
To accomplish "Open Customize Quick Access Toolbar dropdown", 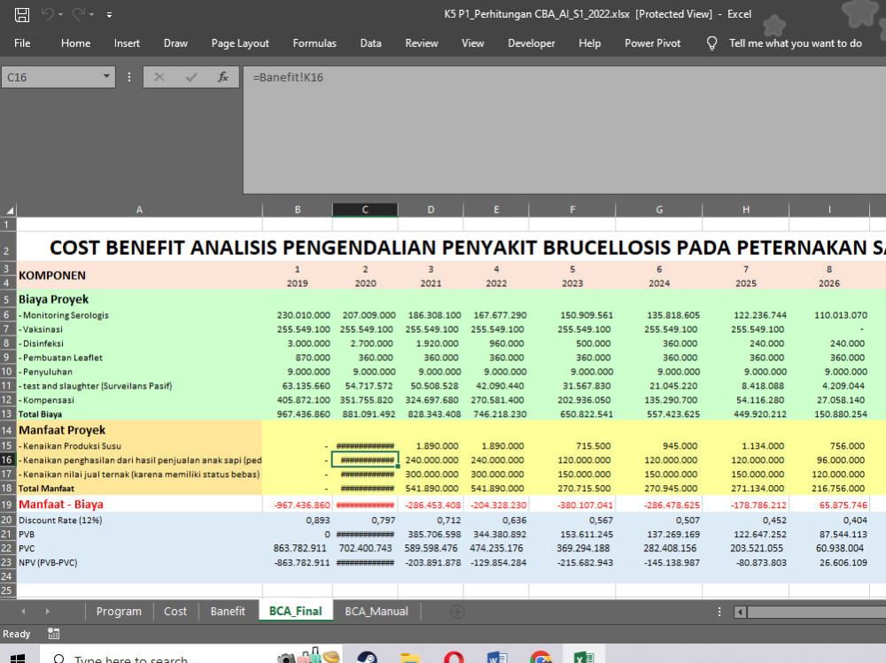I will tap(109, 15).
